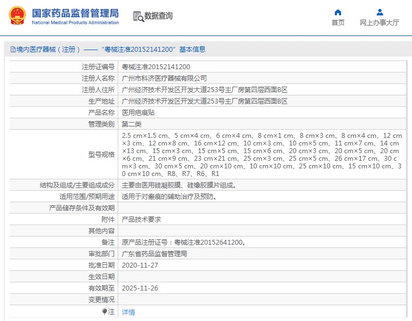
Task: Click National Medical Products Administration text
Action: pos(75,22)
